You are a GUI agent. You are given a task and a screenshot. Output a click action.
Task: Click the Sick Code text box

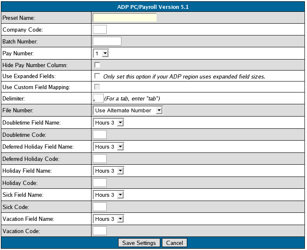point(100,207)
